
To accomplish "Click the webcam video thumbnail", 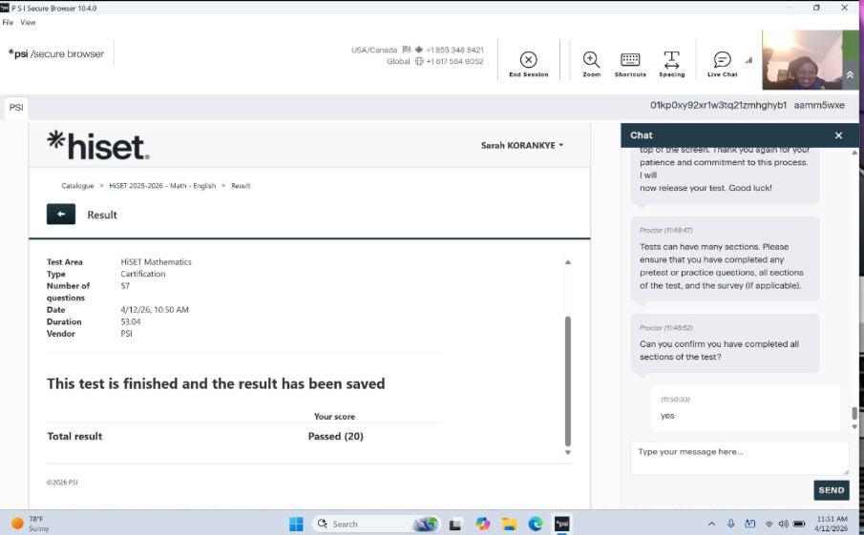I will [802, 59].
